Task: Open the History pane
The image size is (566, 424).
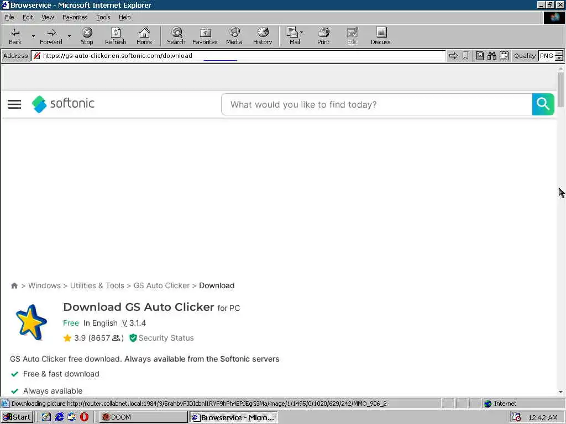Action: (263, 36)
